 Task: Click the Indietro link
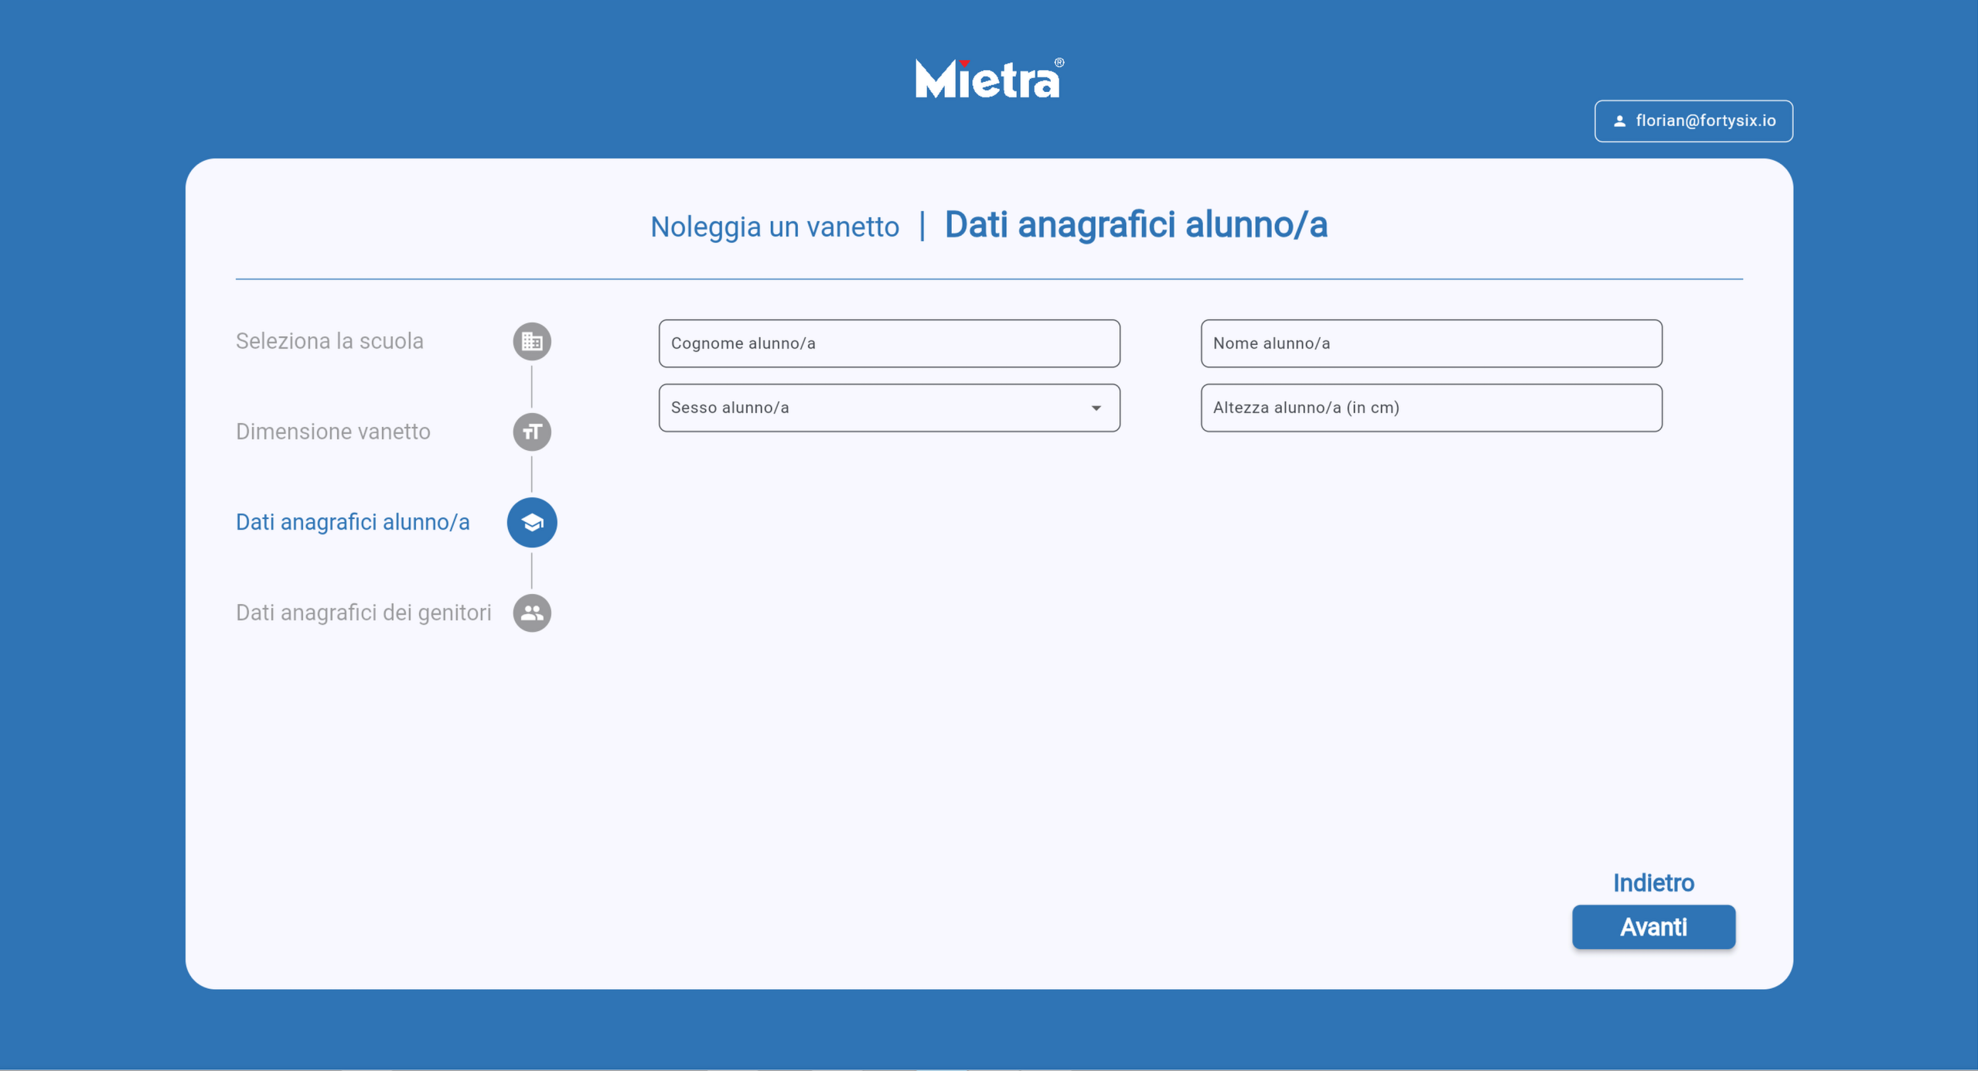pyautogui.click(x=1652, y=883)
